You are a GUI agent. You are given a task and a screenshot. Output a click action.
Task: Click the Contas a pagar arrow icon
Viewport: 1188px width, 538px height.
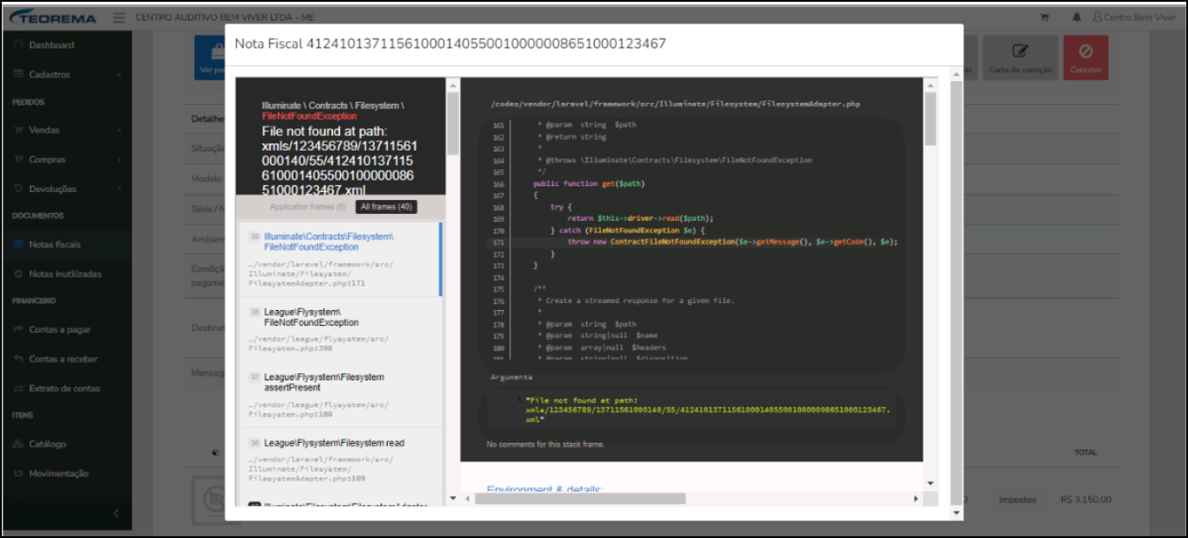19,329
